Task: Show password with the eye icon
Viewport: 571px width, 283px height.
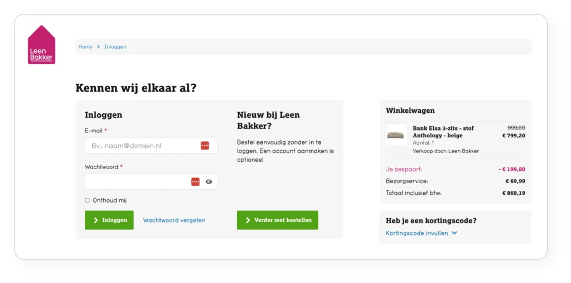Action: point(209,181)
